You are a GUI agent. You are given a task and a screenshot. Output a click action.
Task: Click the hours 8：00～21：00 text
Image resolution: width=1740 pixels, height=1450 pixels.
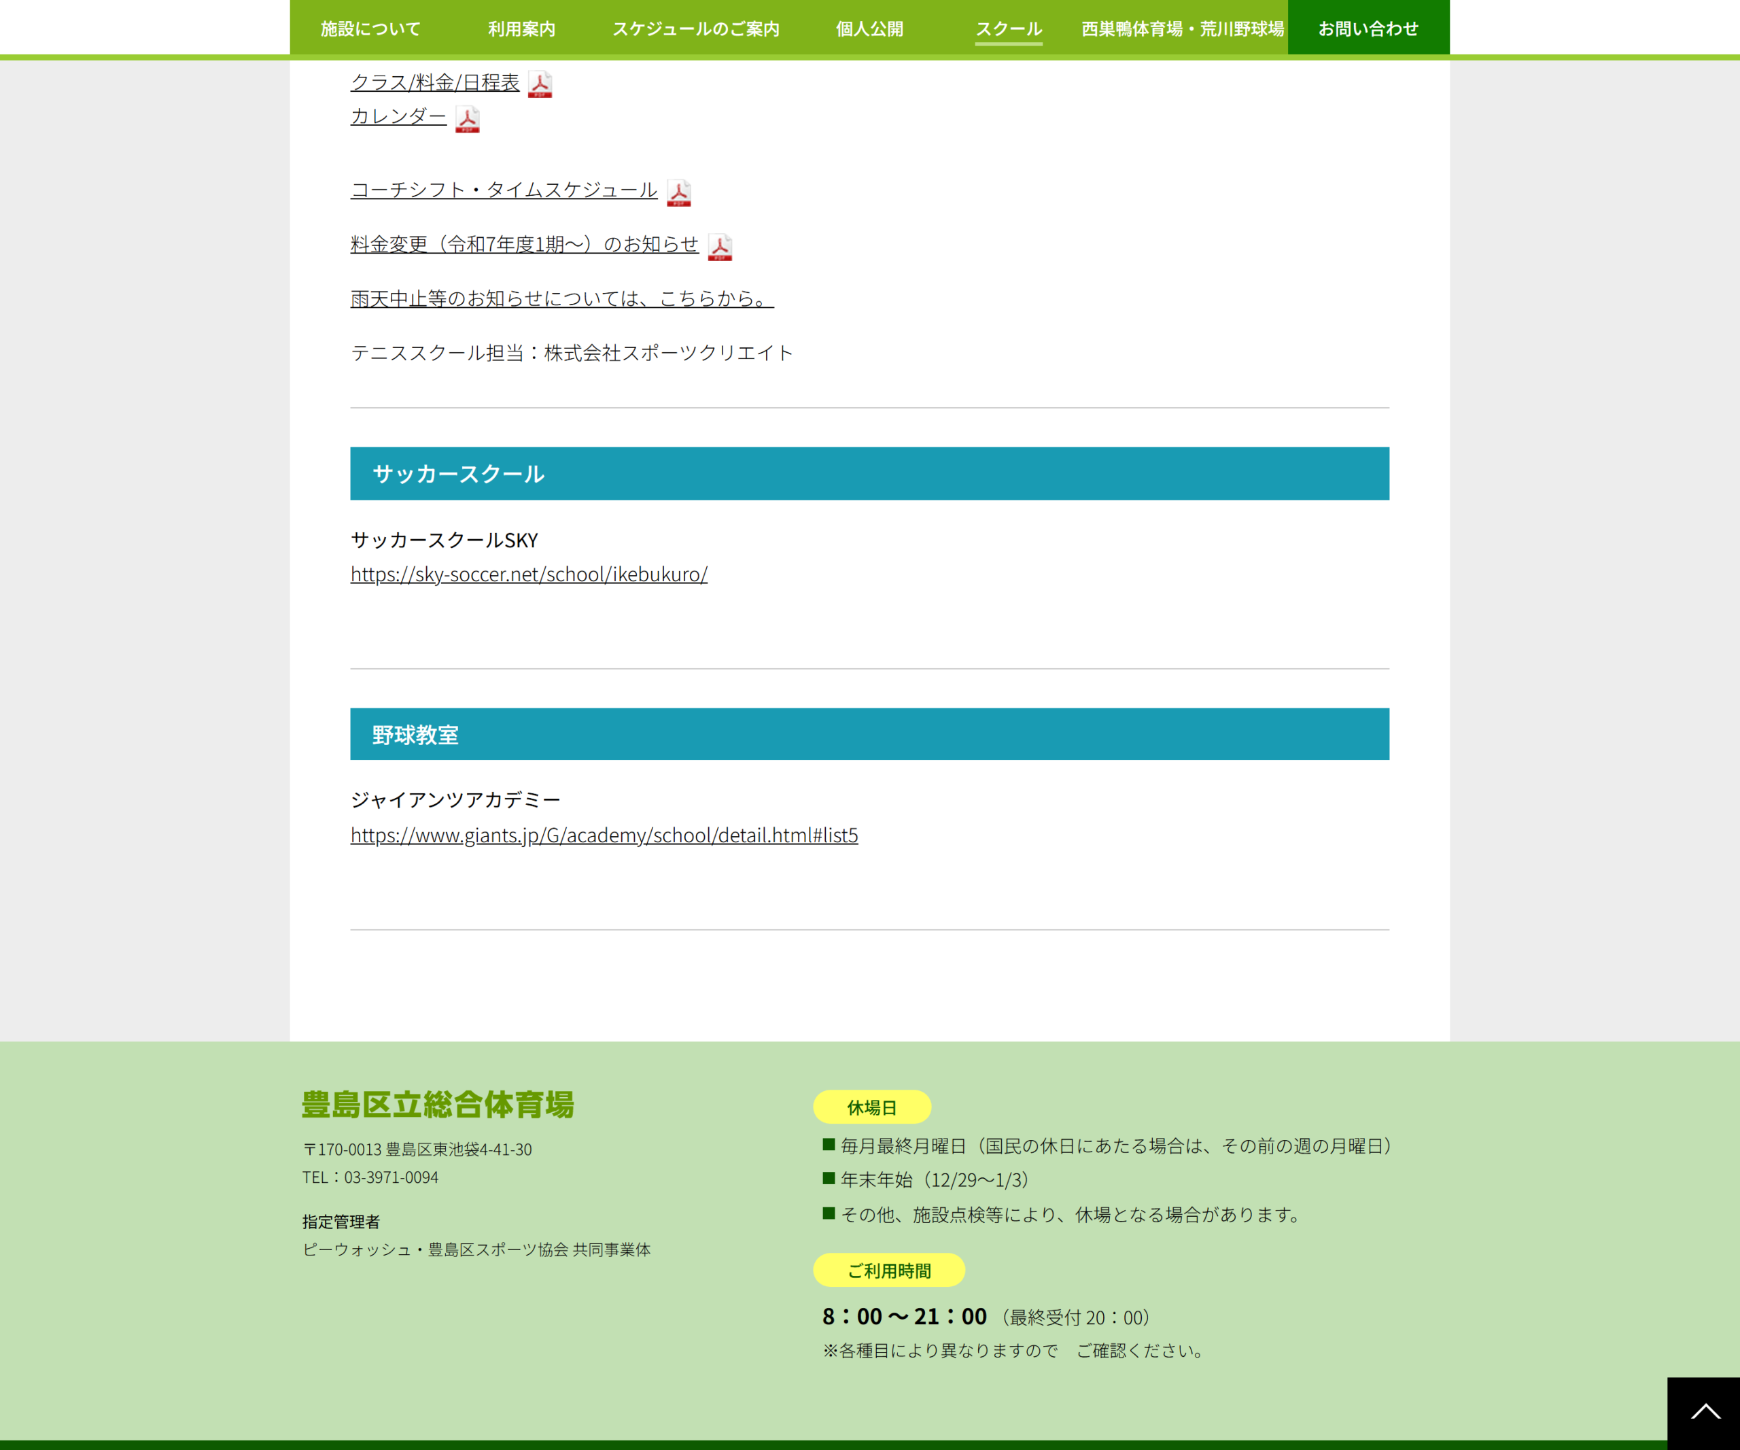click(x=905, y=1317)
